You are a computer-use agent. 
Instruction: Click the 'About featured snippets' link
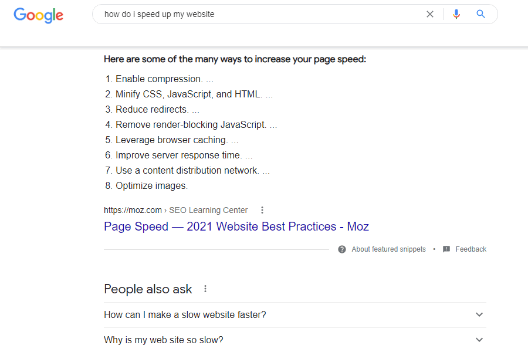coord(388,249)
